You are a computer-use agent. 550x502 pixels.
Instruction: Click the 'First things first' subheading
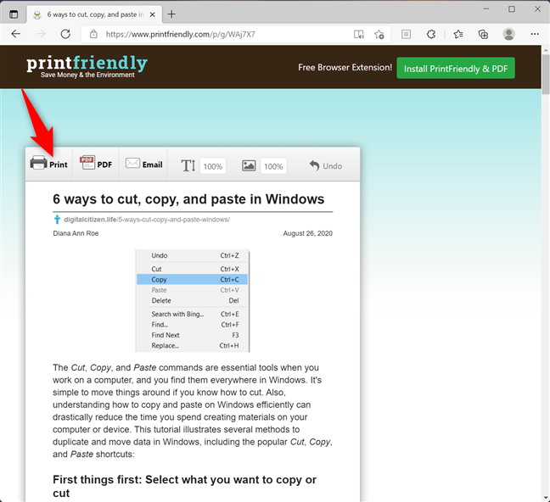[x=184, y=486]
